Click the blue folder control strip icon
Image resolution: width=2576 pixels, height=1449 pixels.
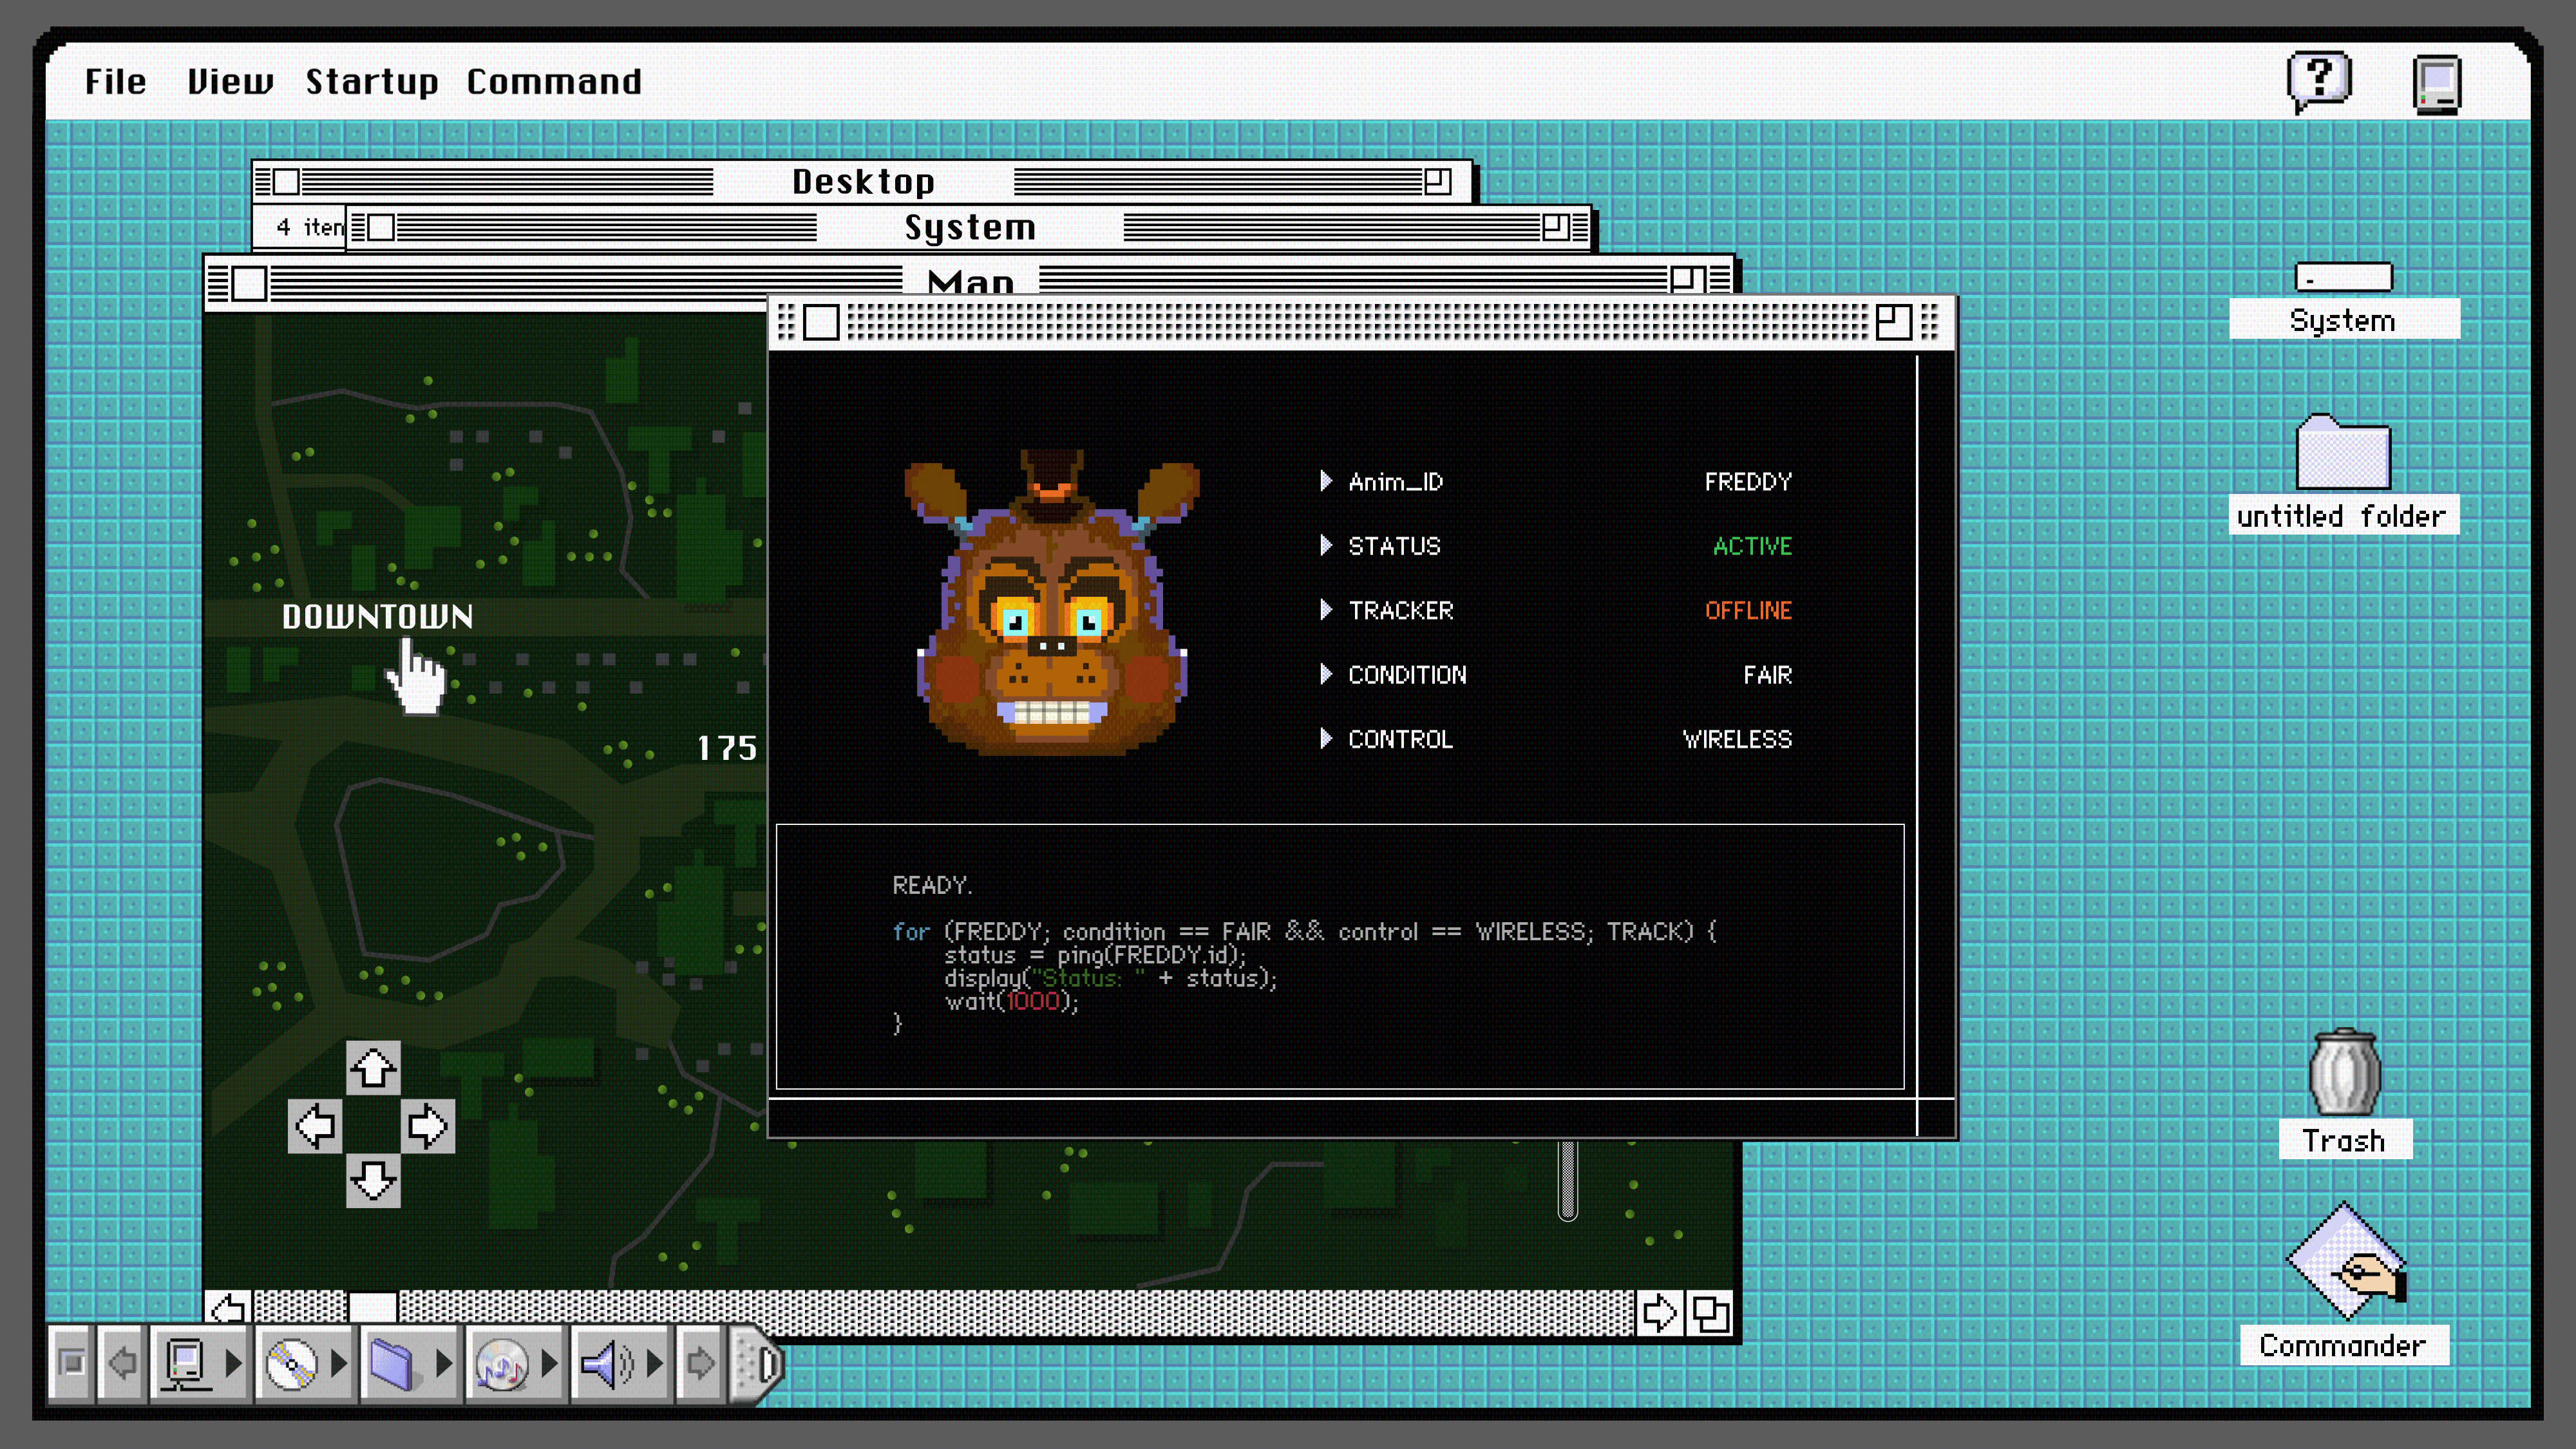[392, 1363]
